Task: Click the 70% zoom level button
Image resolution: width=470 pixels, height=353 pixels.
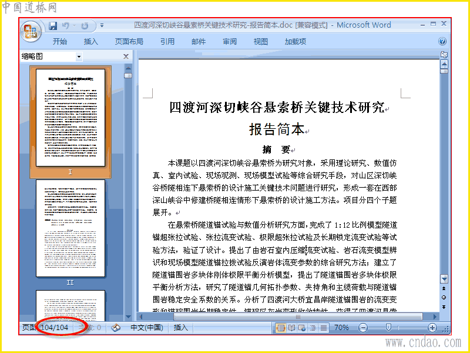Action: (341, 328)
